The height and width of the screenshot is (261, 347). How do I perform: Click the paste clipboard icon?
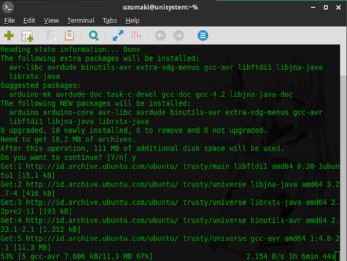pos(69,35)
